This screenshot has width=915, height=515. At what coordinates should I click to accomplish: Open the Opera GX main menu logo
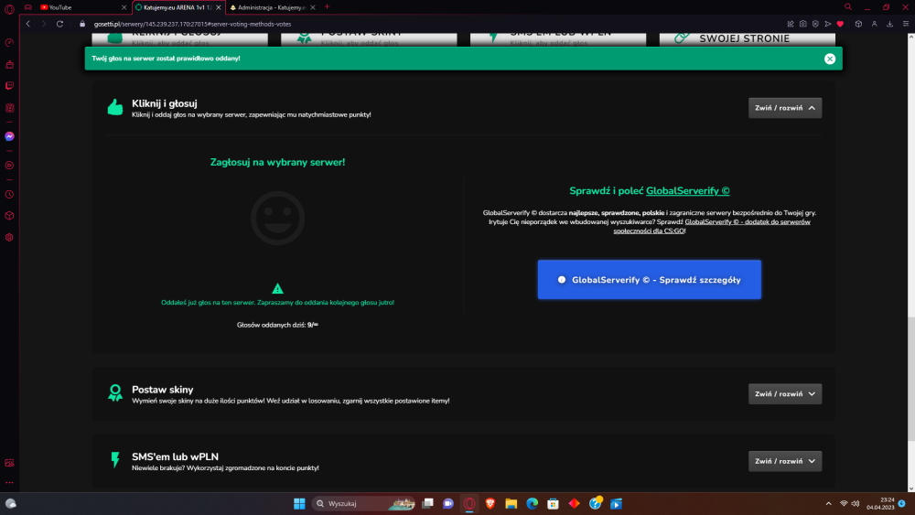coord(9,8)
